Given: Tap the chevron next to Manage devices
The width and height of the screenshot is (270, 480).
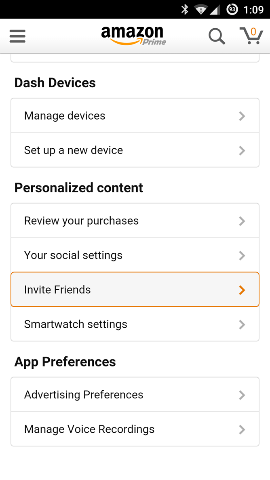Looking at the screenshot, I should coord(242,116).
